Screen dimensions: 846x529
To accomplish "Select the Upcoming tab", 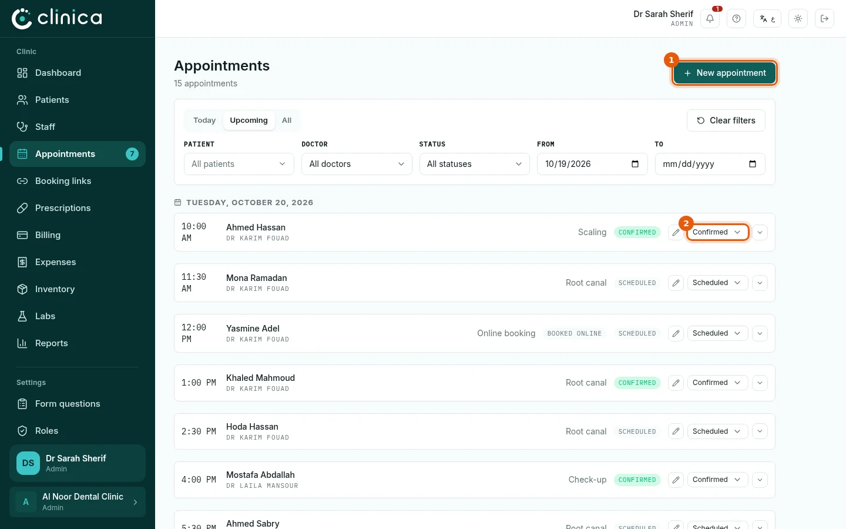I will [249, 120].
